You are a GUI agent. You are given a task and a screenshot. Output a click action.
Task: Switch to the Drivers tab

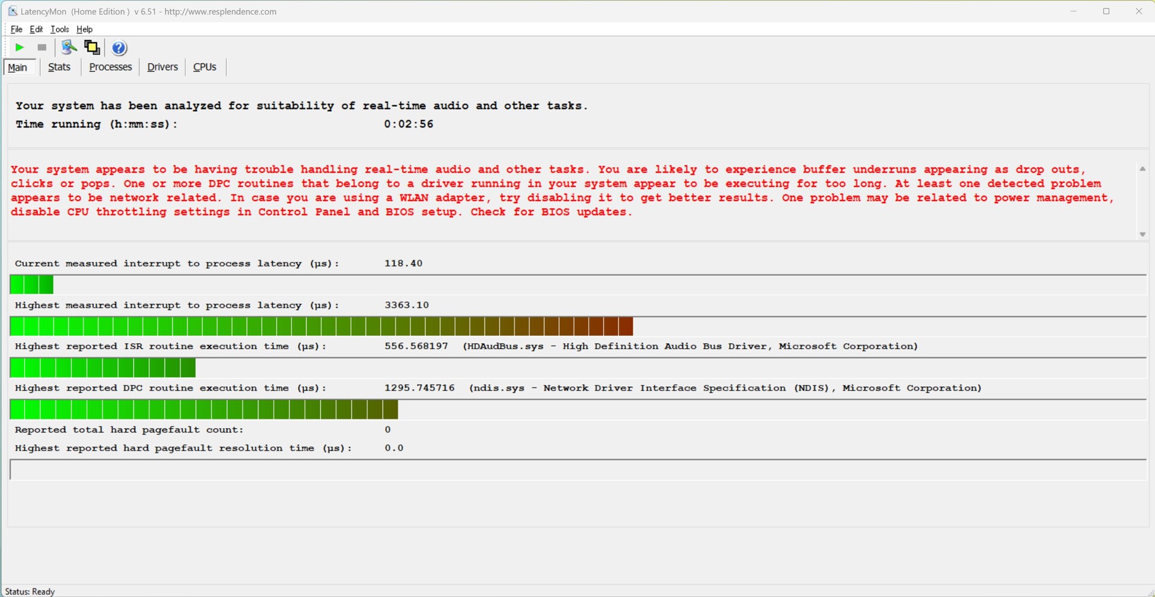point(162,67)
